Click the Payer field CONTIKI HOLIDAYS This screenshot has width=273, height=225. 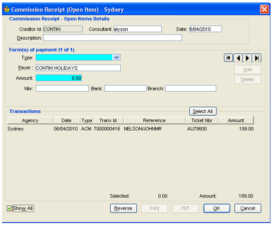[x=78, y=68]
